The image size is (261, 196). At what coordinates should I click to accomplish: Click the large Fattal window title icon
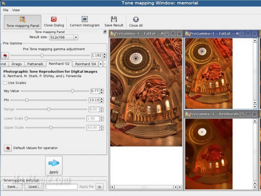[112, 34]
